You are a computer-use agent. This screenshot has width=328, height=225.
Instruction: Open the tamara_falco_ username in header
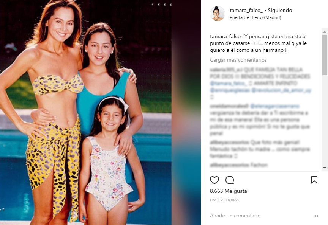tap(246, 10)
